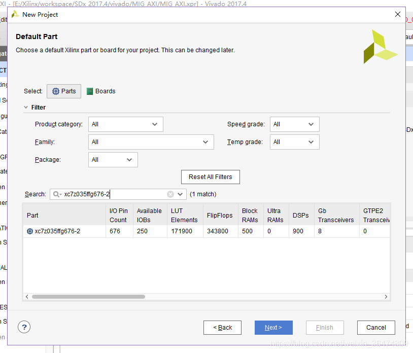This screenshot has width=413, height=353.
Task: Go Back to previous step
Action: [x=222, y=328]
